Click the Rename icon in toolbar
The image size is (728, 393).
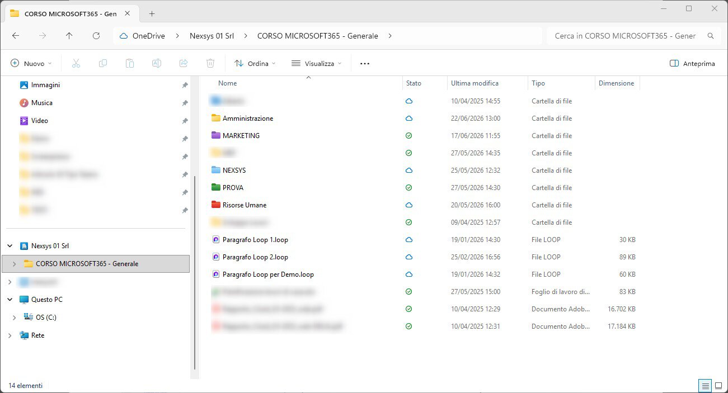157,64
